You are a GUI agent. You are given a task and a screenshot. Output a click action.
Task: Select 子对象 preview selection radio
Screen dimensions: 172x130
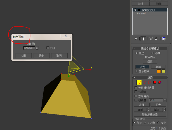145,123
